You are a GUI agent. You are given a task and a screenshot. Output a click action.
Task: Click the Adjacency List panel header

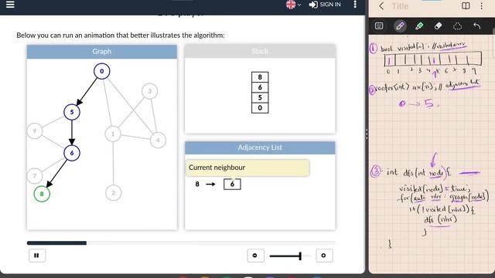(x=260, y=147)
